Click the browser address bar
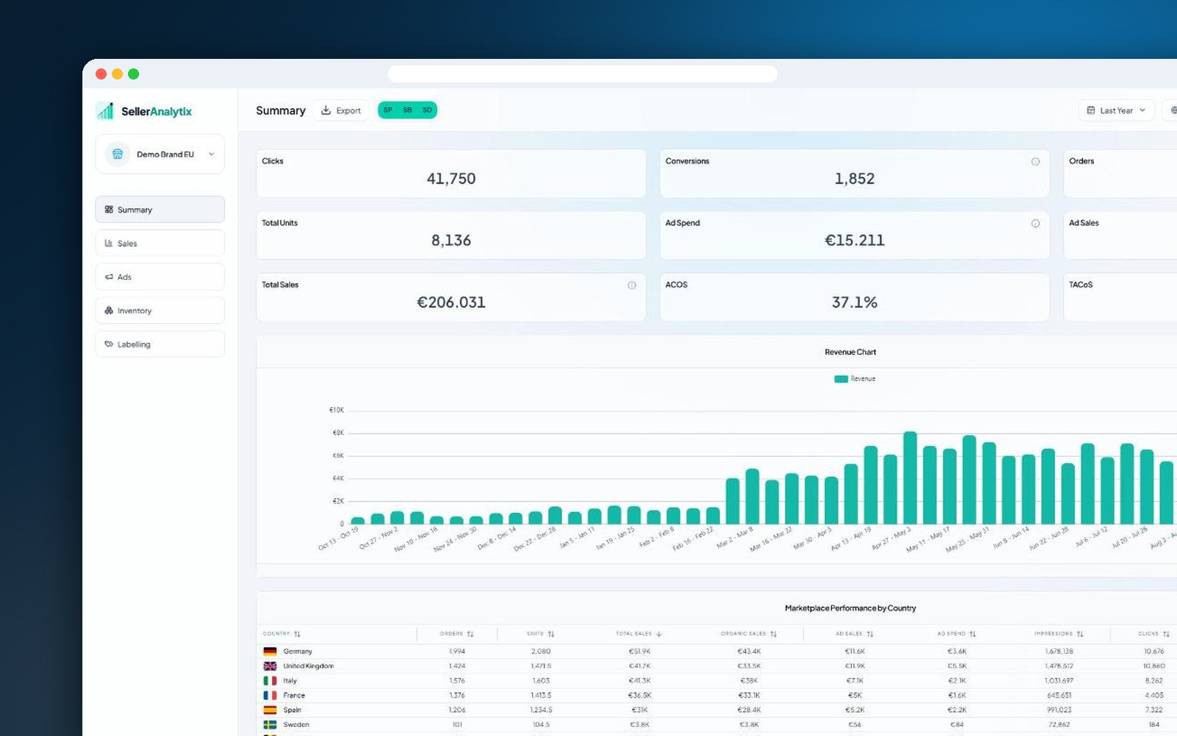Screen dimensions: 1177x736 pyautogui.click(x=582, y=74)
